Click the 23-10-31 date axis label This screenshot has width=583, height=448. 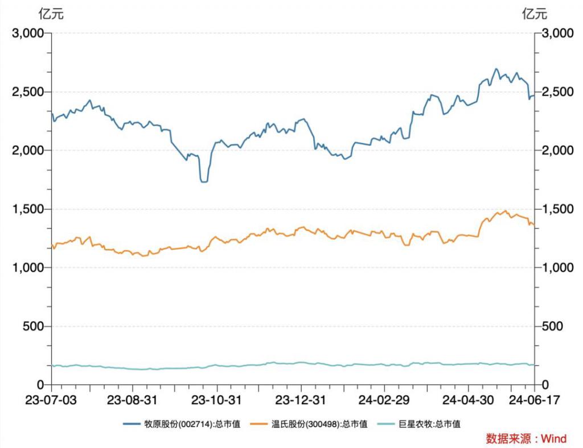pyautogui.click(x=216, y=400)
